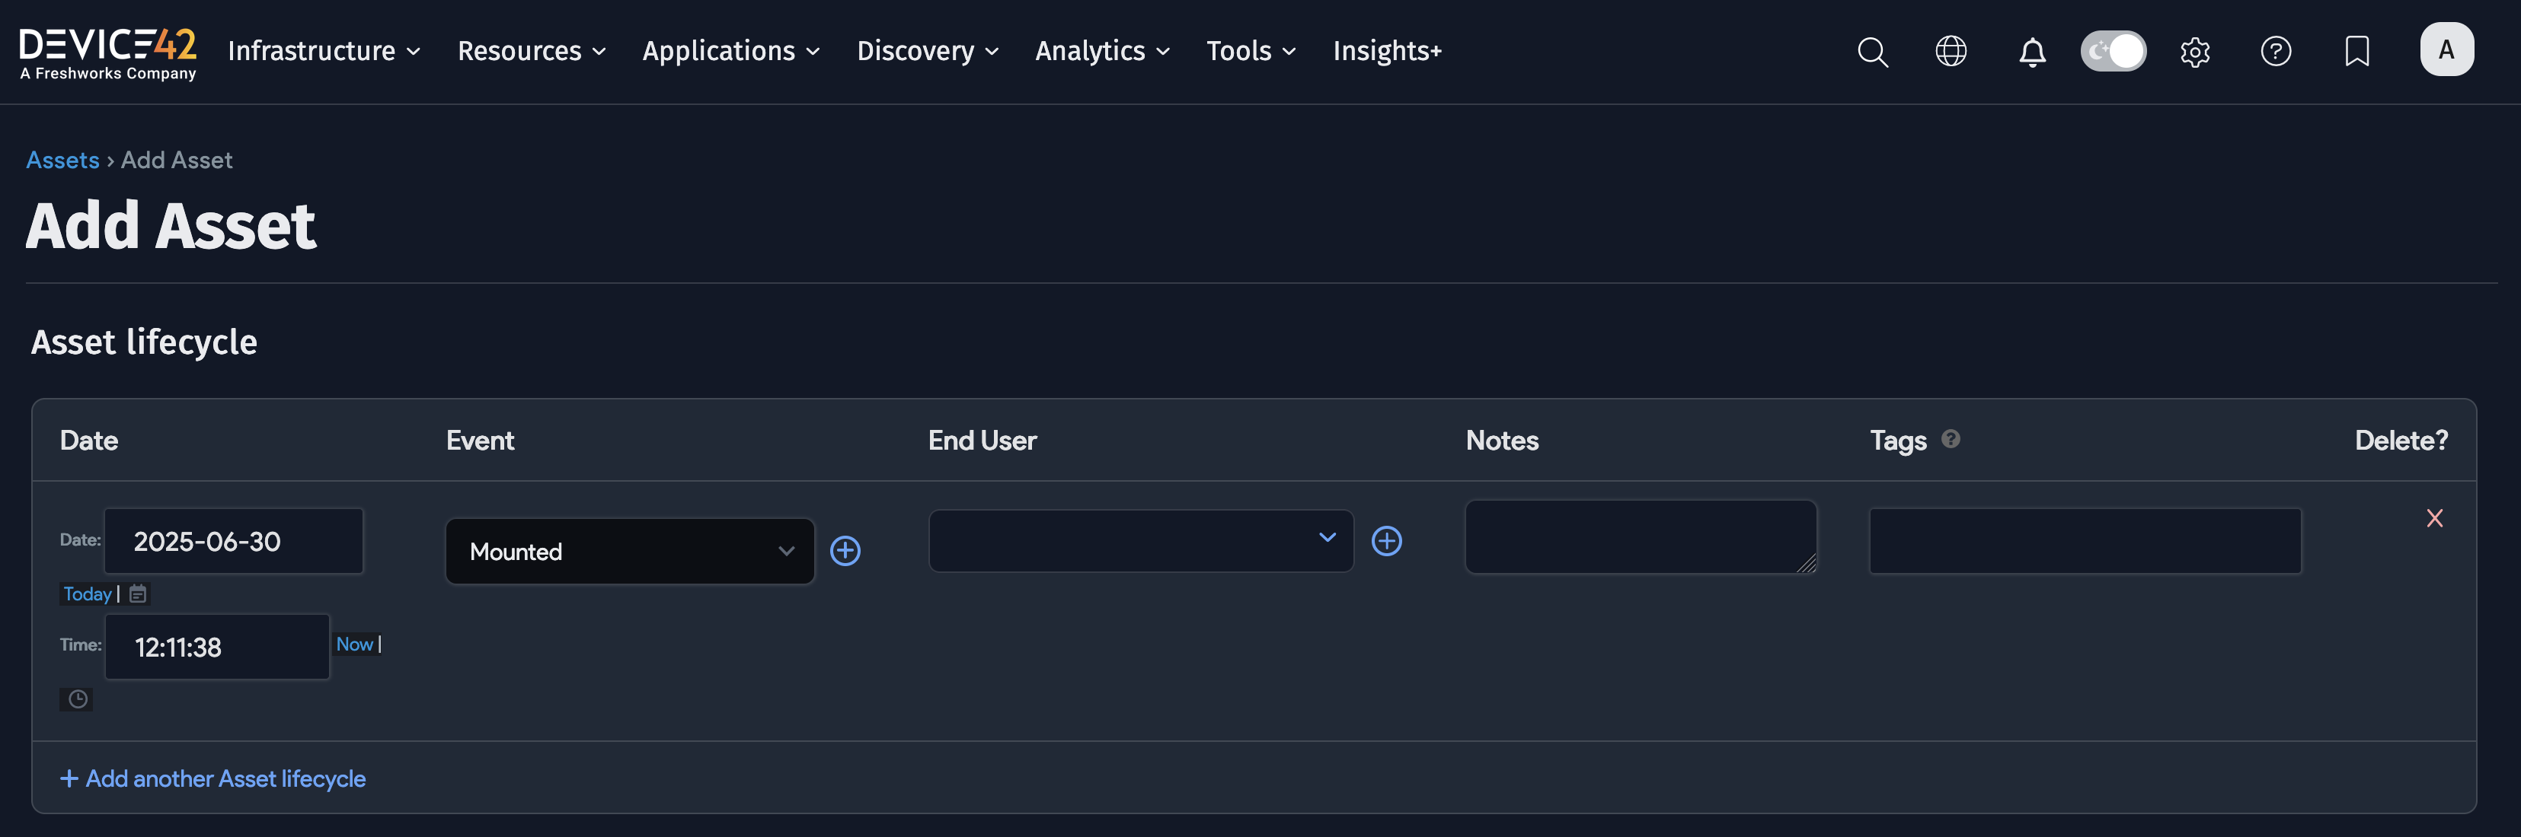
Task: Click the Assets breadcrumb link
Action: tap(62, 159)
